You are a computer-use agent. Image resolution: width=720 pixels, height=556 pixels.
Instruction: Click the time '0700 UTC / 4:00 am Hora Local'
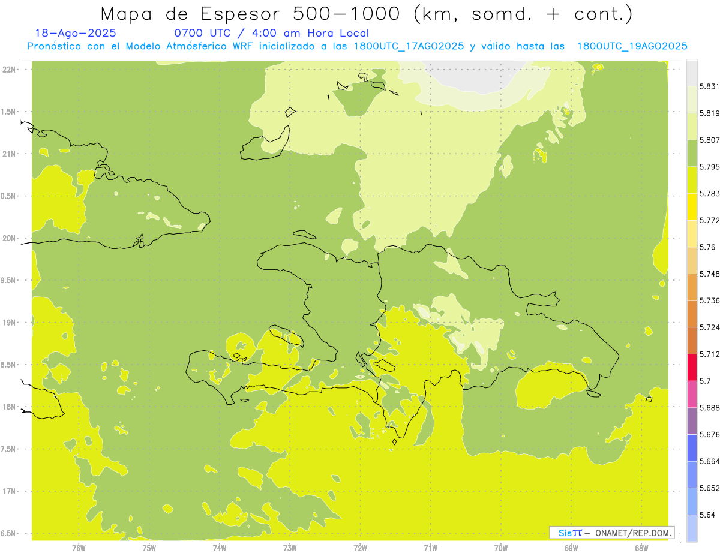(271, 33)
